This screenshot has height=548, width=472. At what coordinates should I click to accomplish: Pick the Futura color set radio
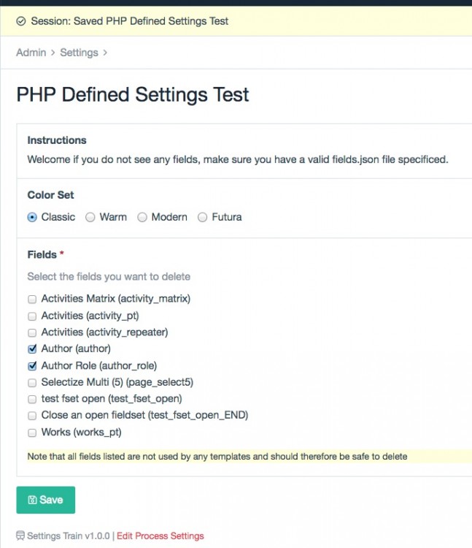point(203,217)
